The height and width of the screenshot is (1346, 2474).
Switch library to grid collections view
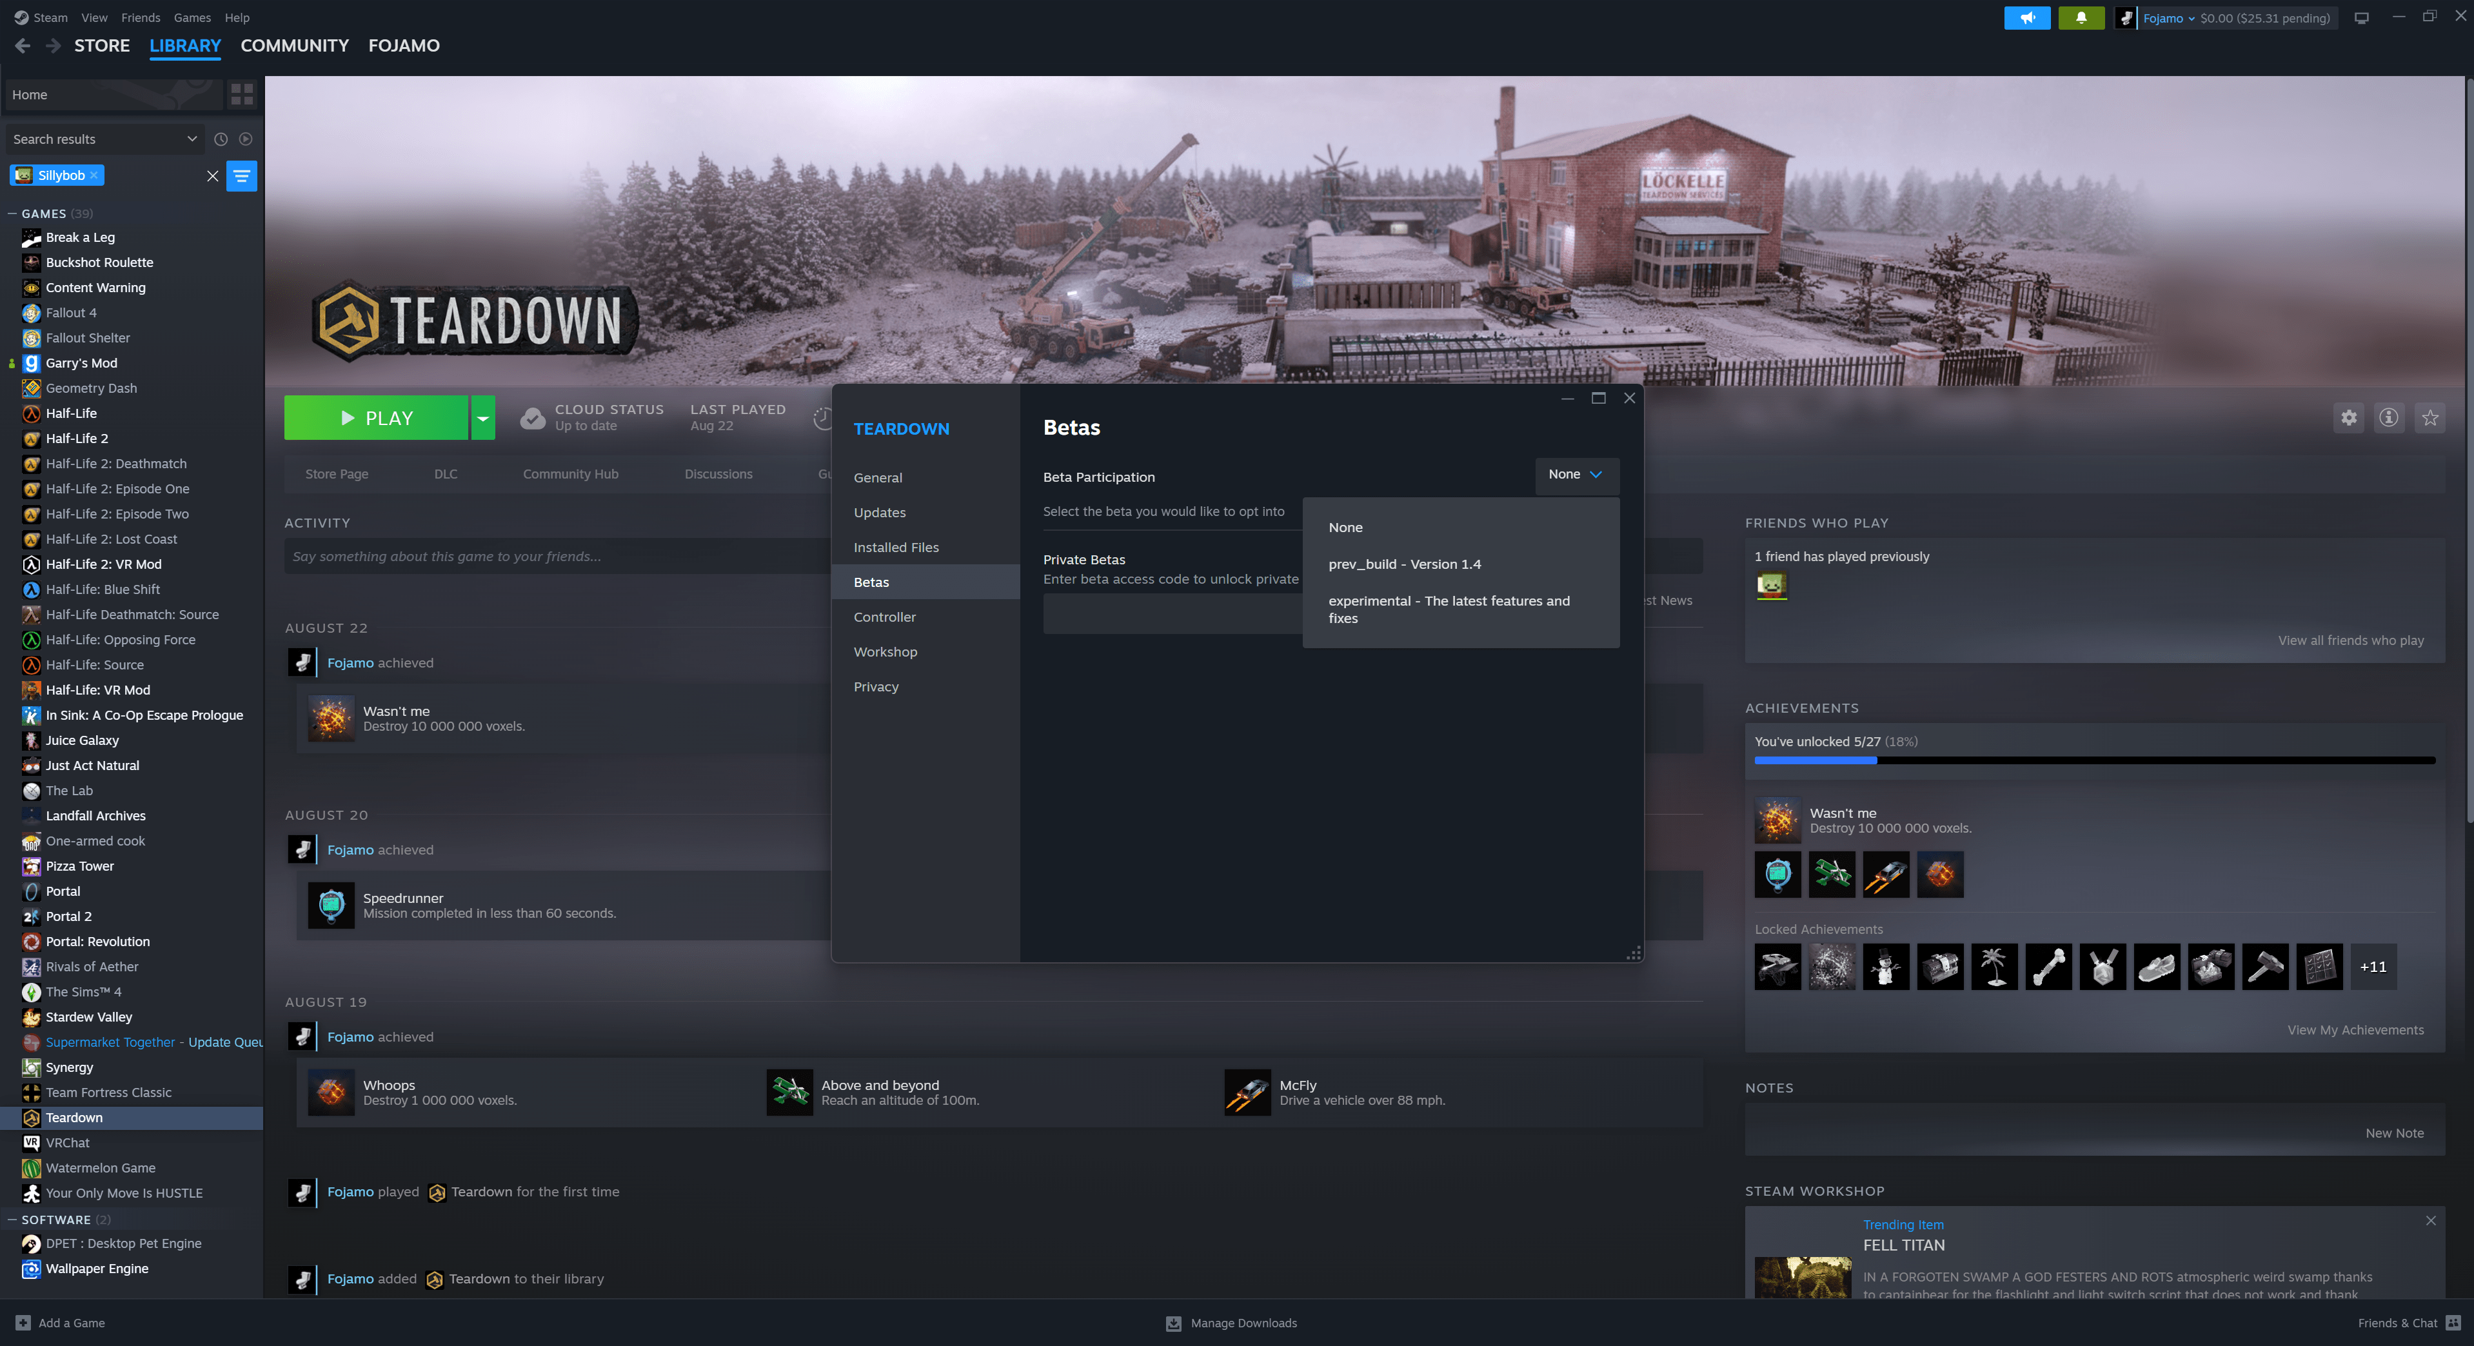point(242,94)
